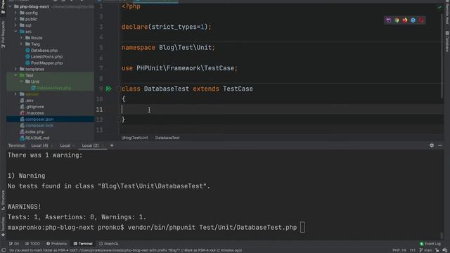Expand the vendor folder
The height and width of the screenshot is (253, 450).
[x=15, y=94]
